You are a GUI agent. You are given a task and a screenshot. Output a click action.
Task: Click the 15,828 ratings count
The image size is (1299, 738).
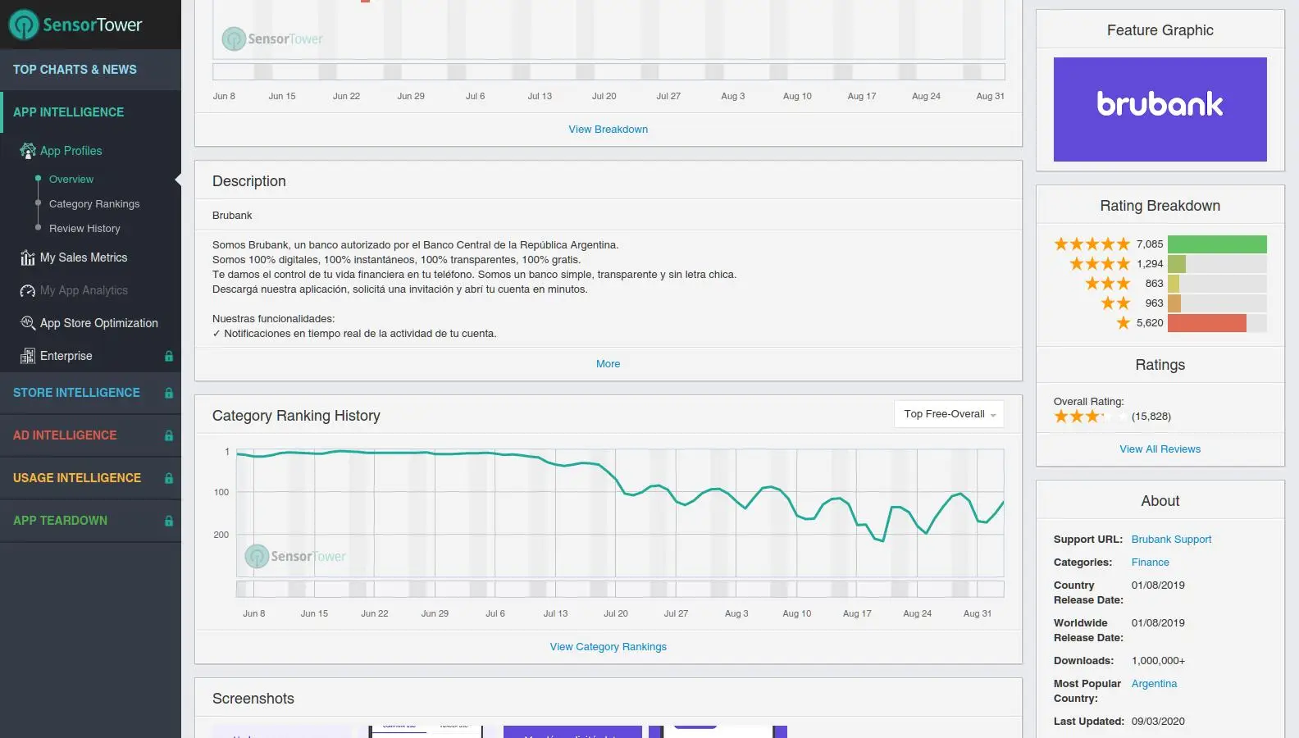pyautogui.click(x=1151, y=417)
